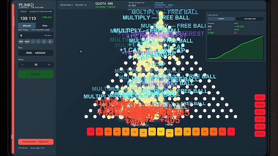Decrease the Rows count with minus
The image size is (278, 156).
[x=22, y=65]
